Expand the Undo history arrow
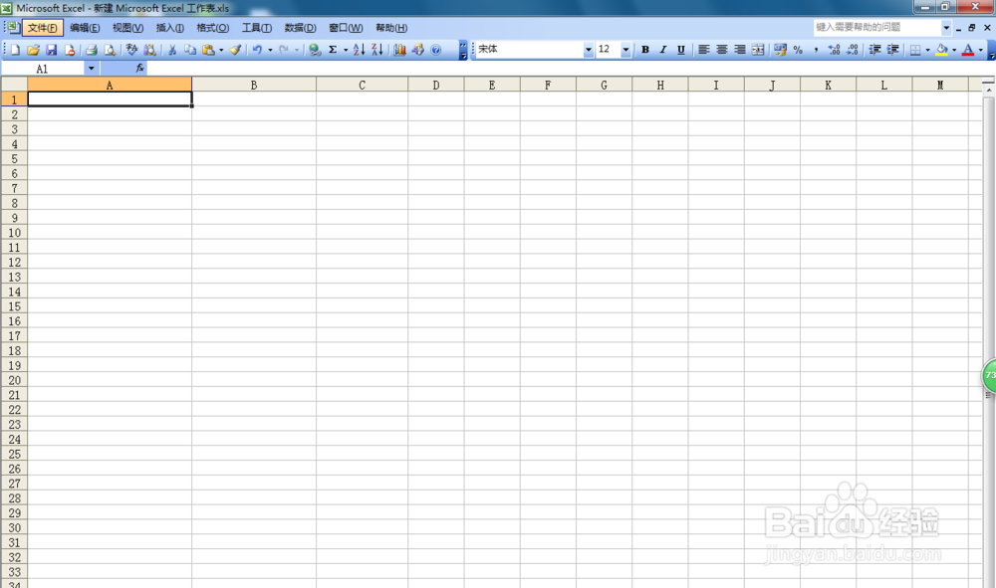996x588 pixels. (x=270, y=50)
